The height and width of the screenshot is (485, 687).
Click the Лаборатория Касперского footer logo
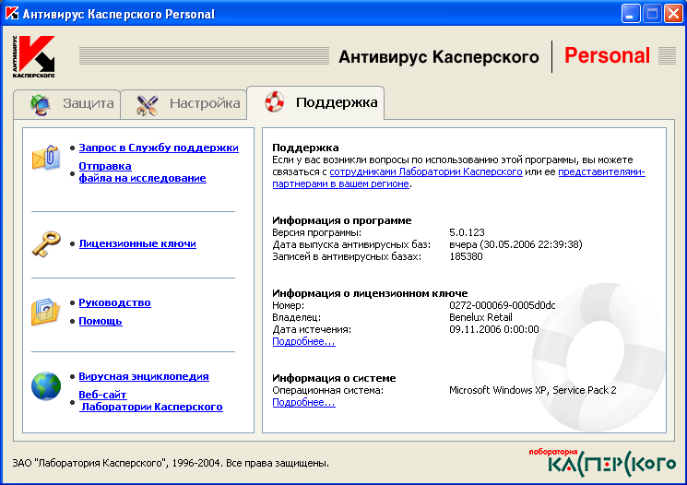click(602, 462)
